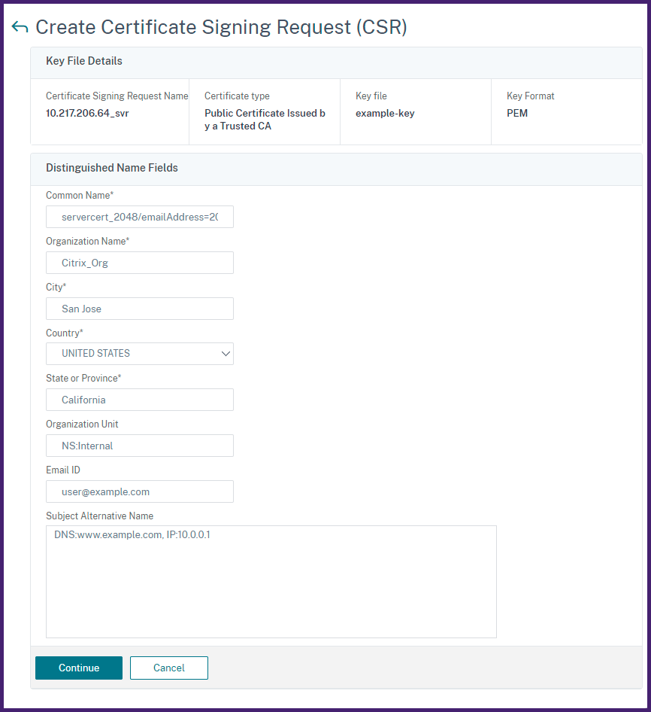Viewport: 651px width, 712px height.
Task: Click the Cancel button
Action: coord(169,668)
